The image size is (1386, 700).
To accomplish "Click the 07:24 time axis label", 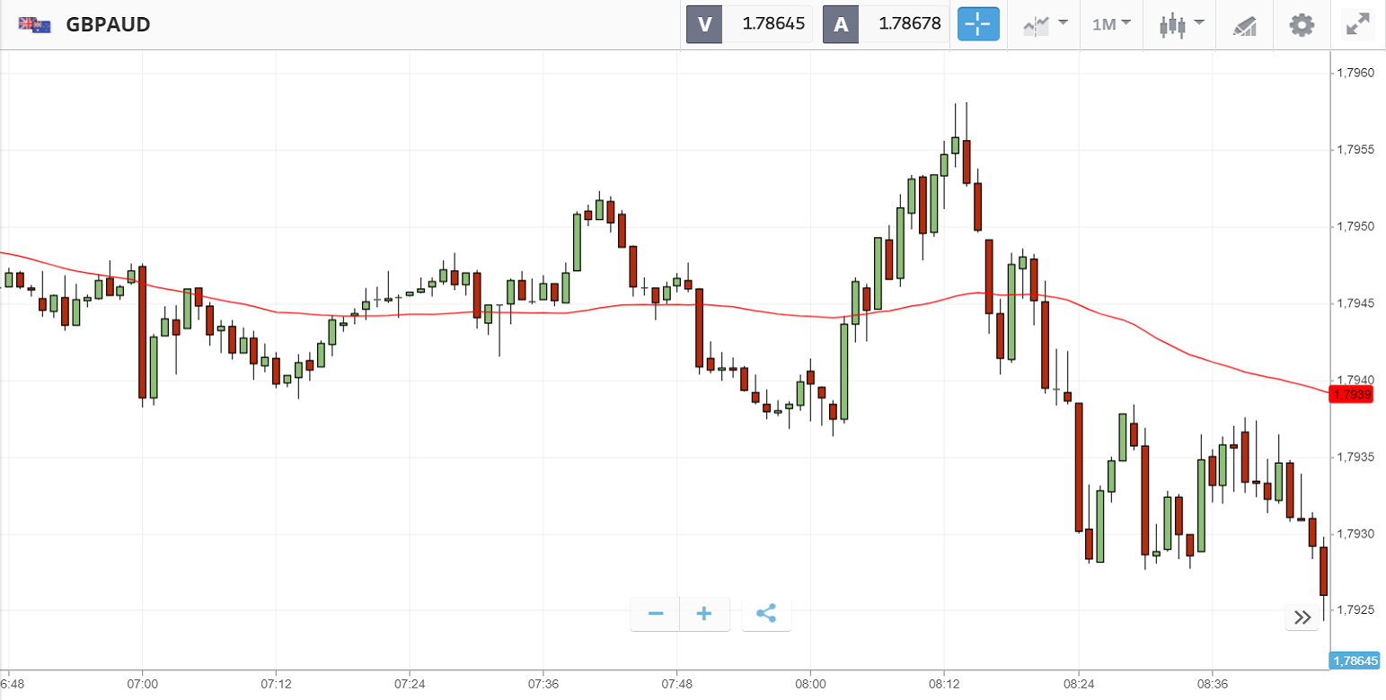I will tap(409, 684).
